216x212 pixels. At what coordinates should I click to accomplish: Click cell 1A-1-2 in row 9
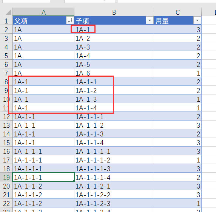tap(114, 90)
